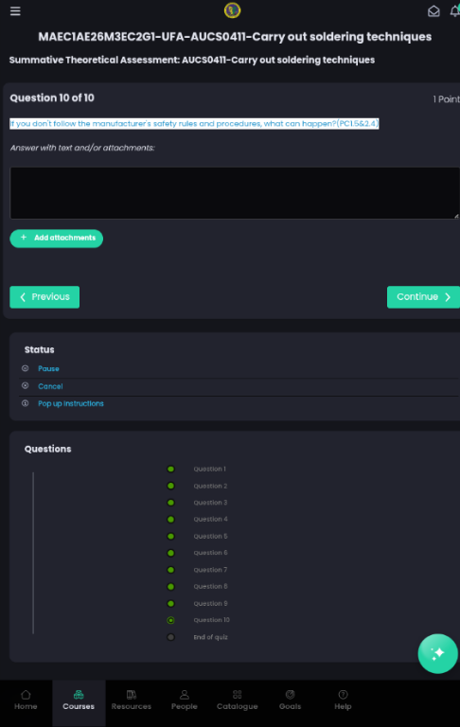Jump to Question 3 label
This screenshot has width=460, height=727.
[210, 503]
